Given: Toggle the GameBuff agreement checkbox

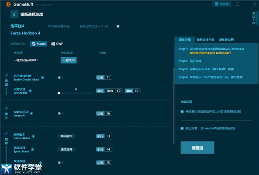Looking at the screenshot, I should (182, 128).
